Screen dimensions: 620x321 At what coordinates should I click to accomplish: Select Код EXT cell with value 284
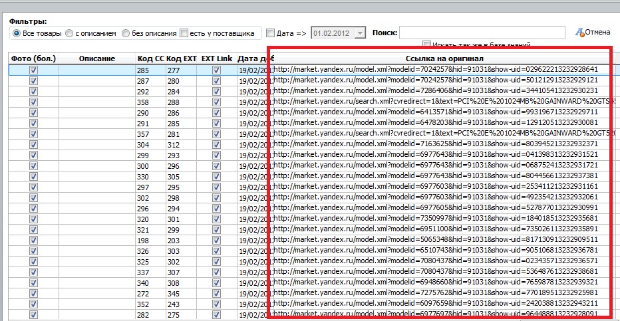tap(181, 92)
